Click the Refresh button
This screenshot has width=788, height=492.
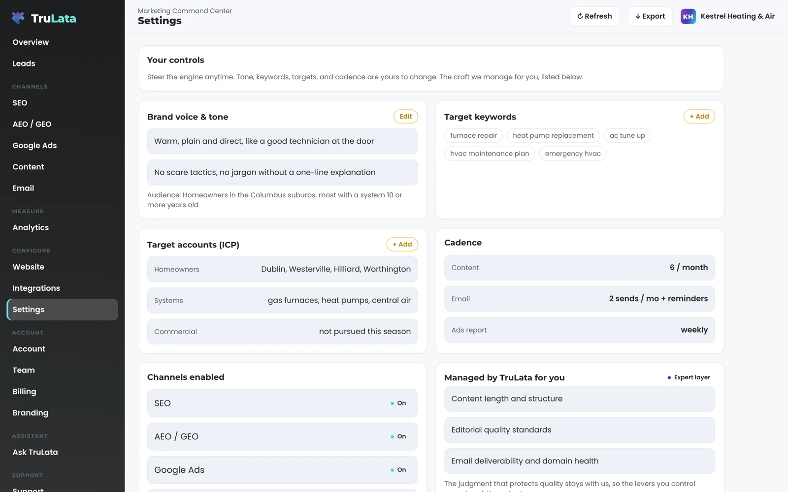tap(594, 16)
